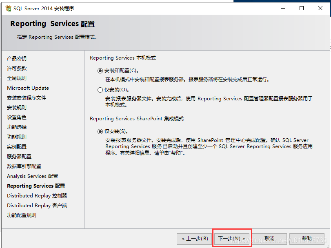The image size is (331, 248).
Task: Click the 功能配置规则 step
Action: (22, 215)
